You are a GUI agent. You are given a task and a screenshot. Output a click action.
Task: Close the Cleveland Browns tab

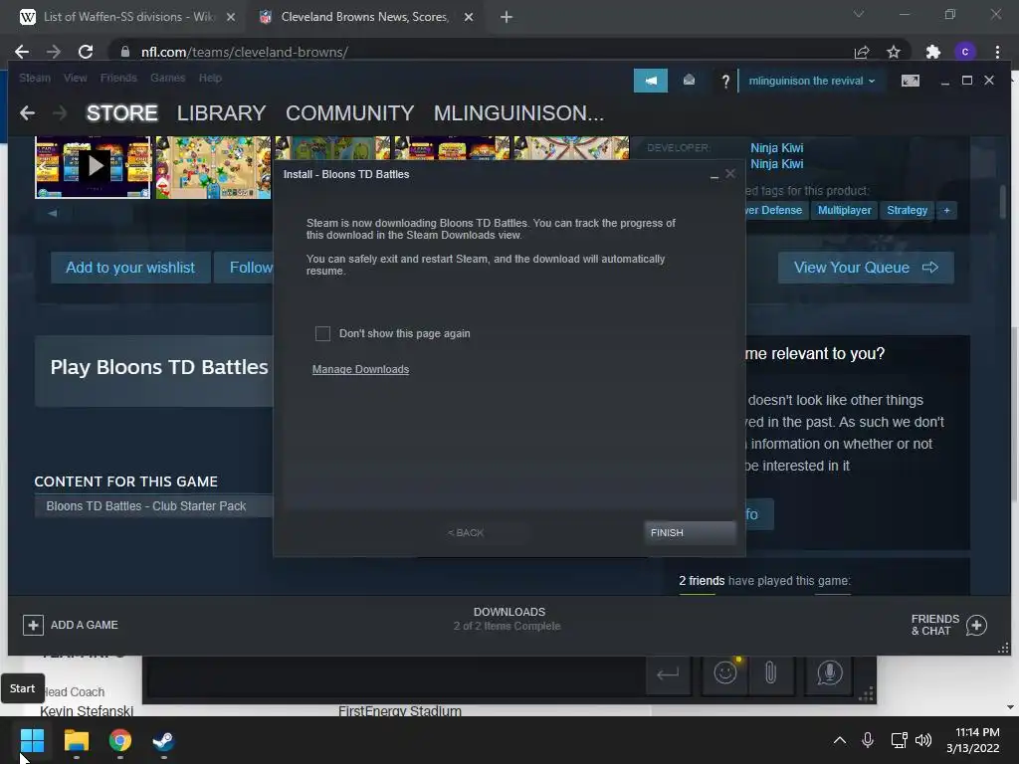pyautogui.click(x=469, y=17)
